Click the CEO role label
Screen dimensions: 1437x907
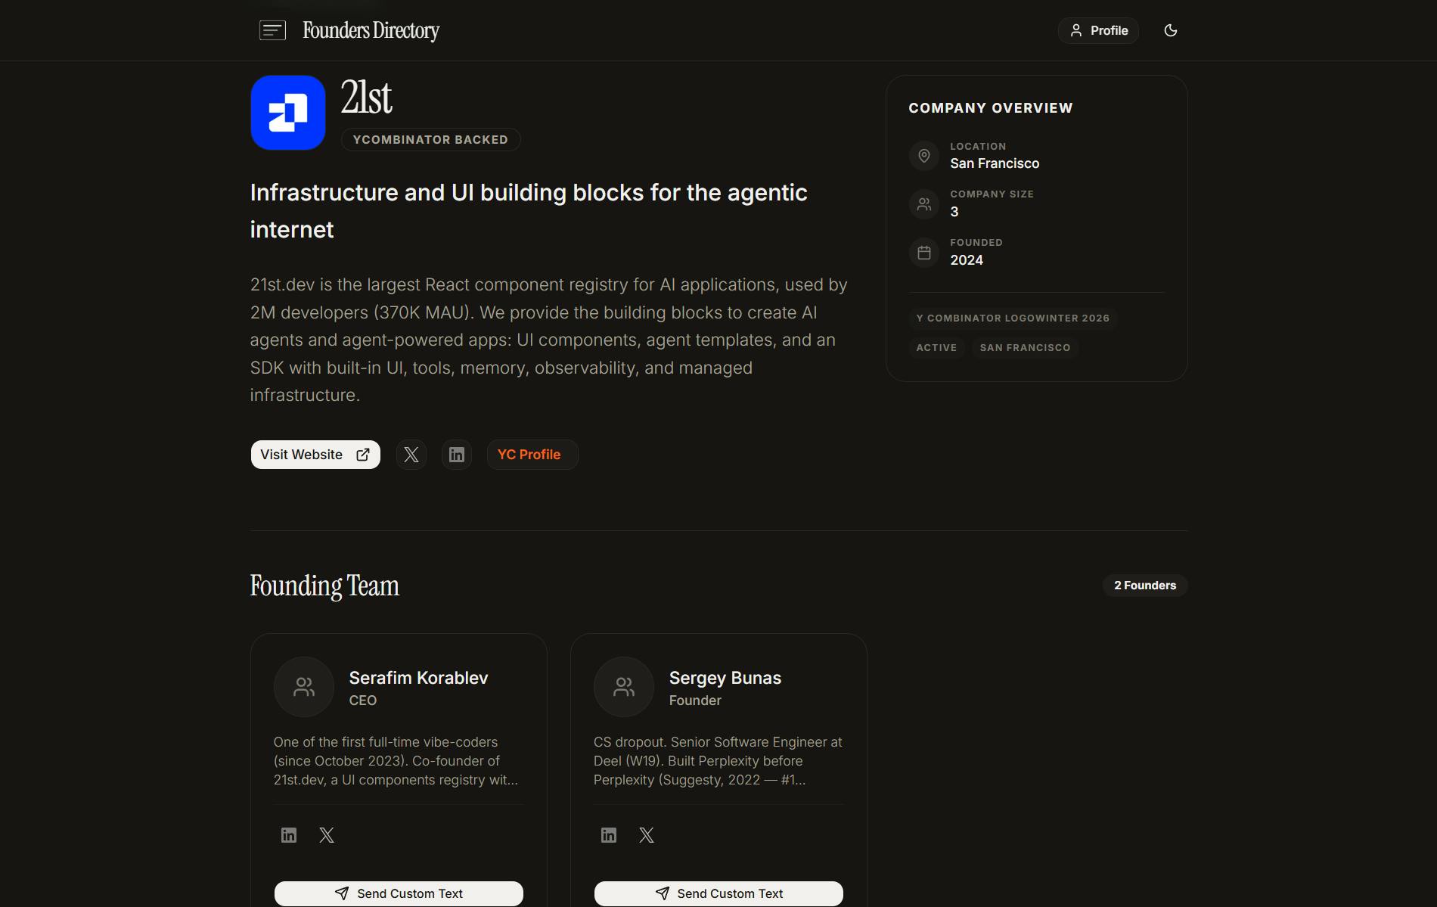pos(363,700)
